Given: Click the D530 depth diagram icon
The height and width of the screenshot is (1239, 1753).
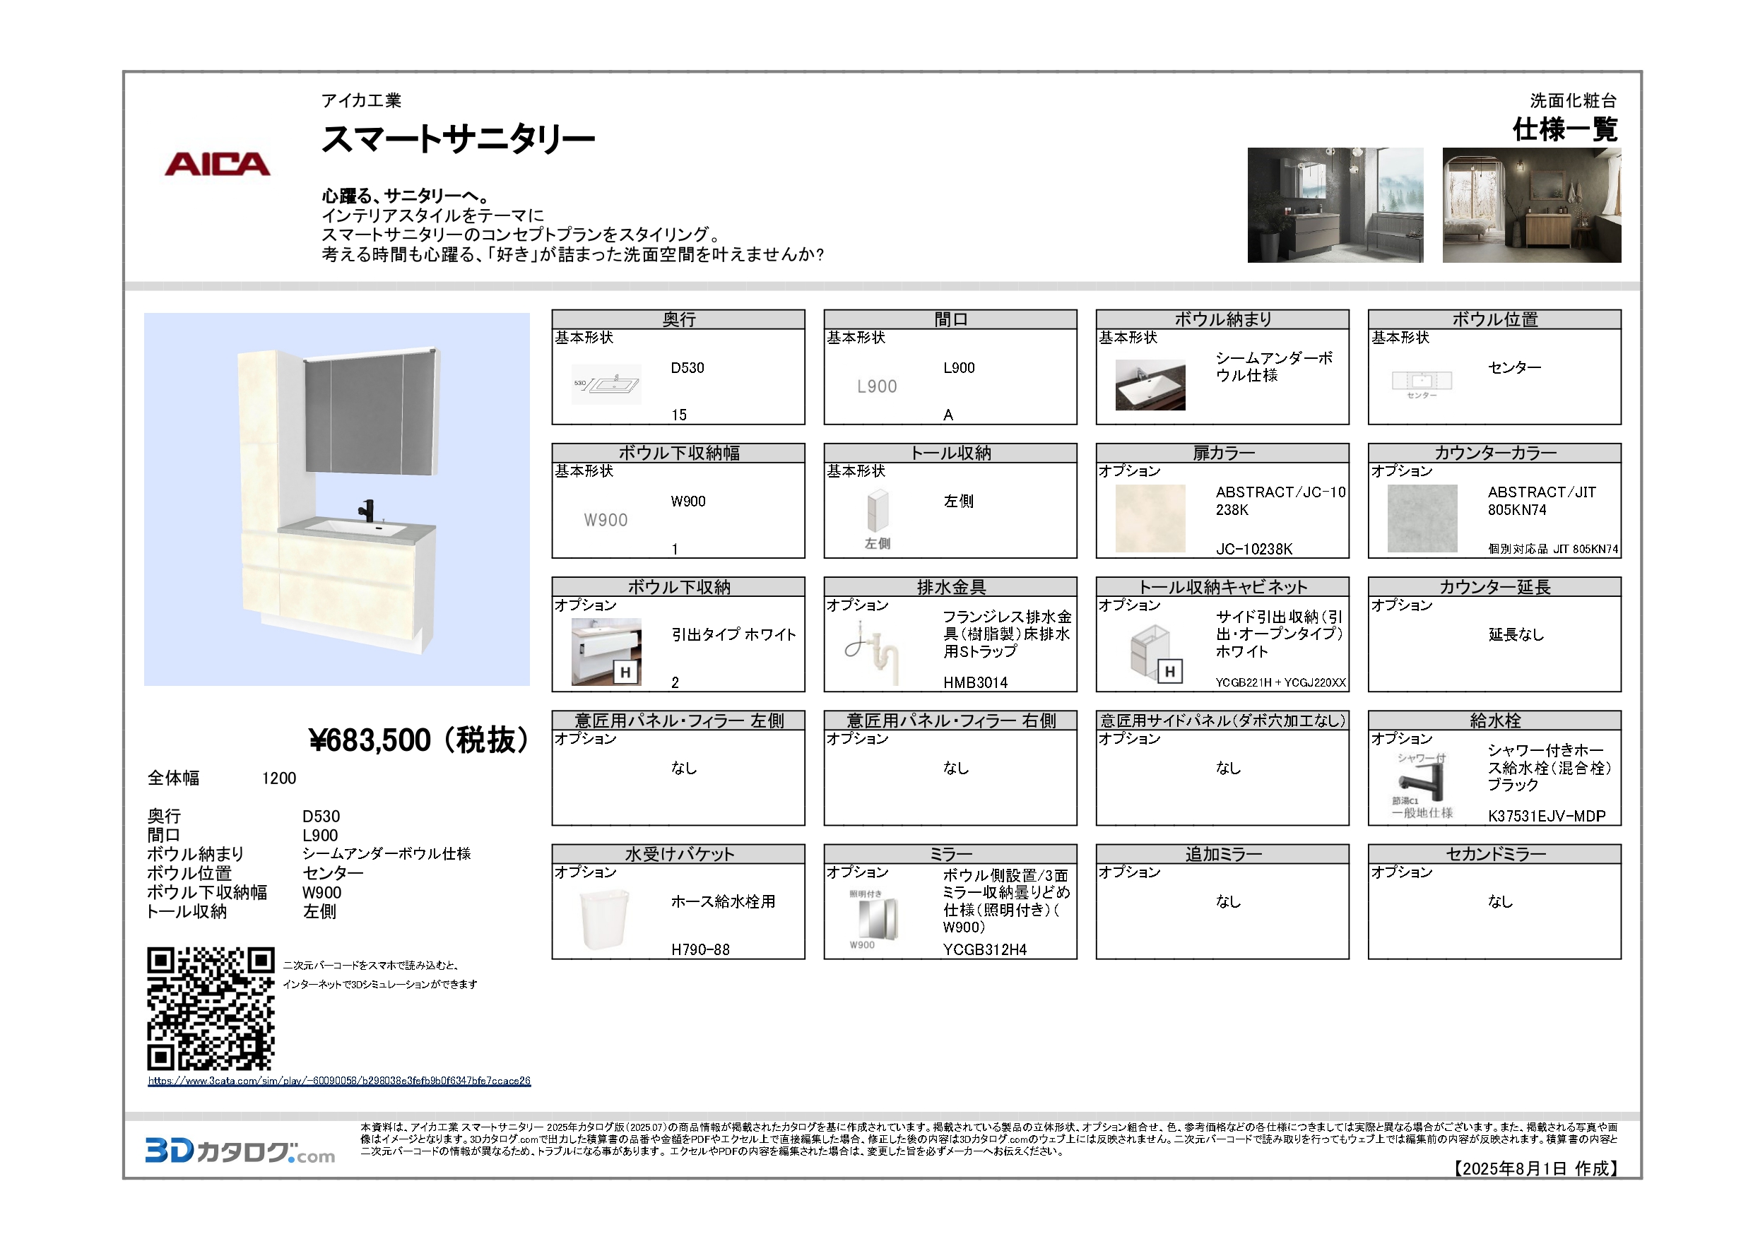Looking at the screenshot, I should point(606,384).
